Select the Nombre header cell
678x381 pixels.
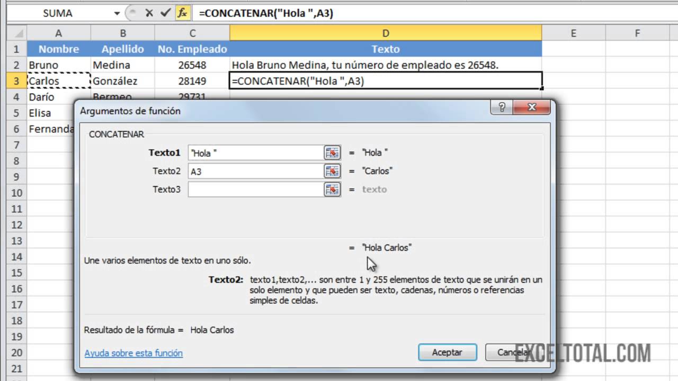point(59,49)
